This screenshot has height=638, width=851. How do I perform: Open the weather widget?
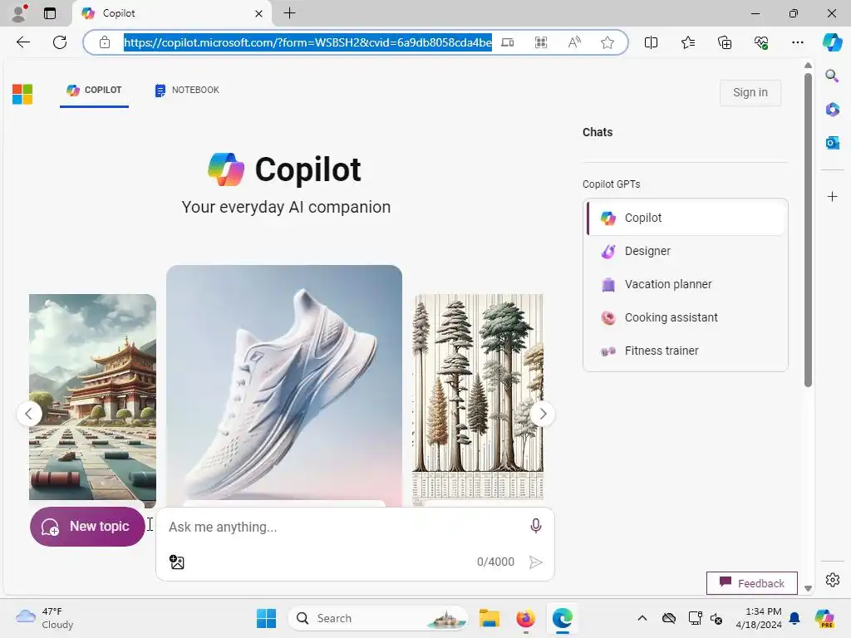[45, 618]
